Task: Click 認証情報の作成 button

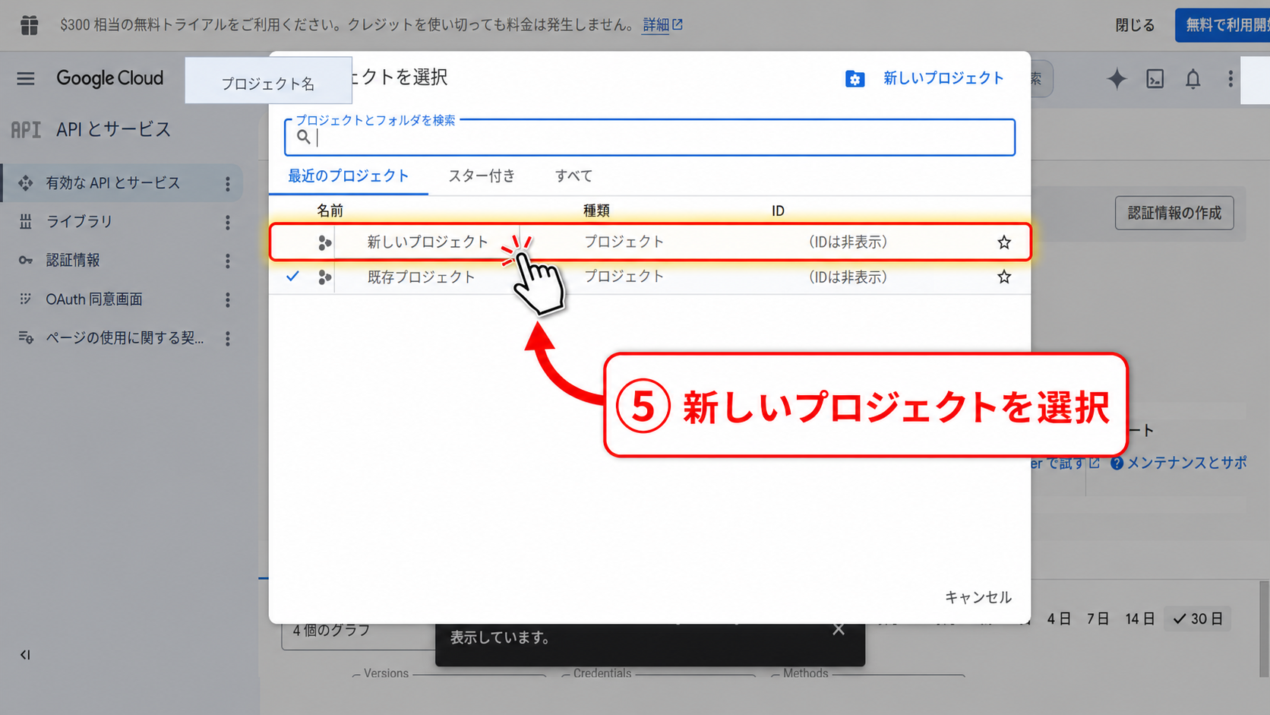Action: coord(1174,213)
